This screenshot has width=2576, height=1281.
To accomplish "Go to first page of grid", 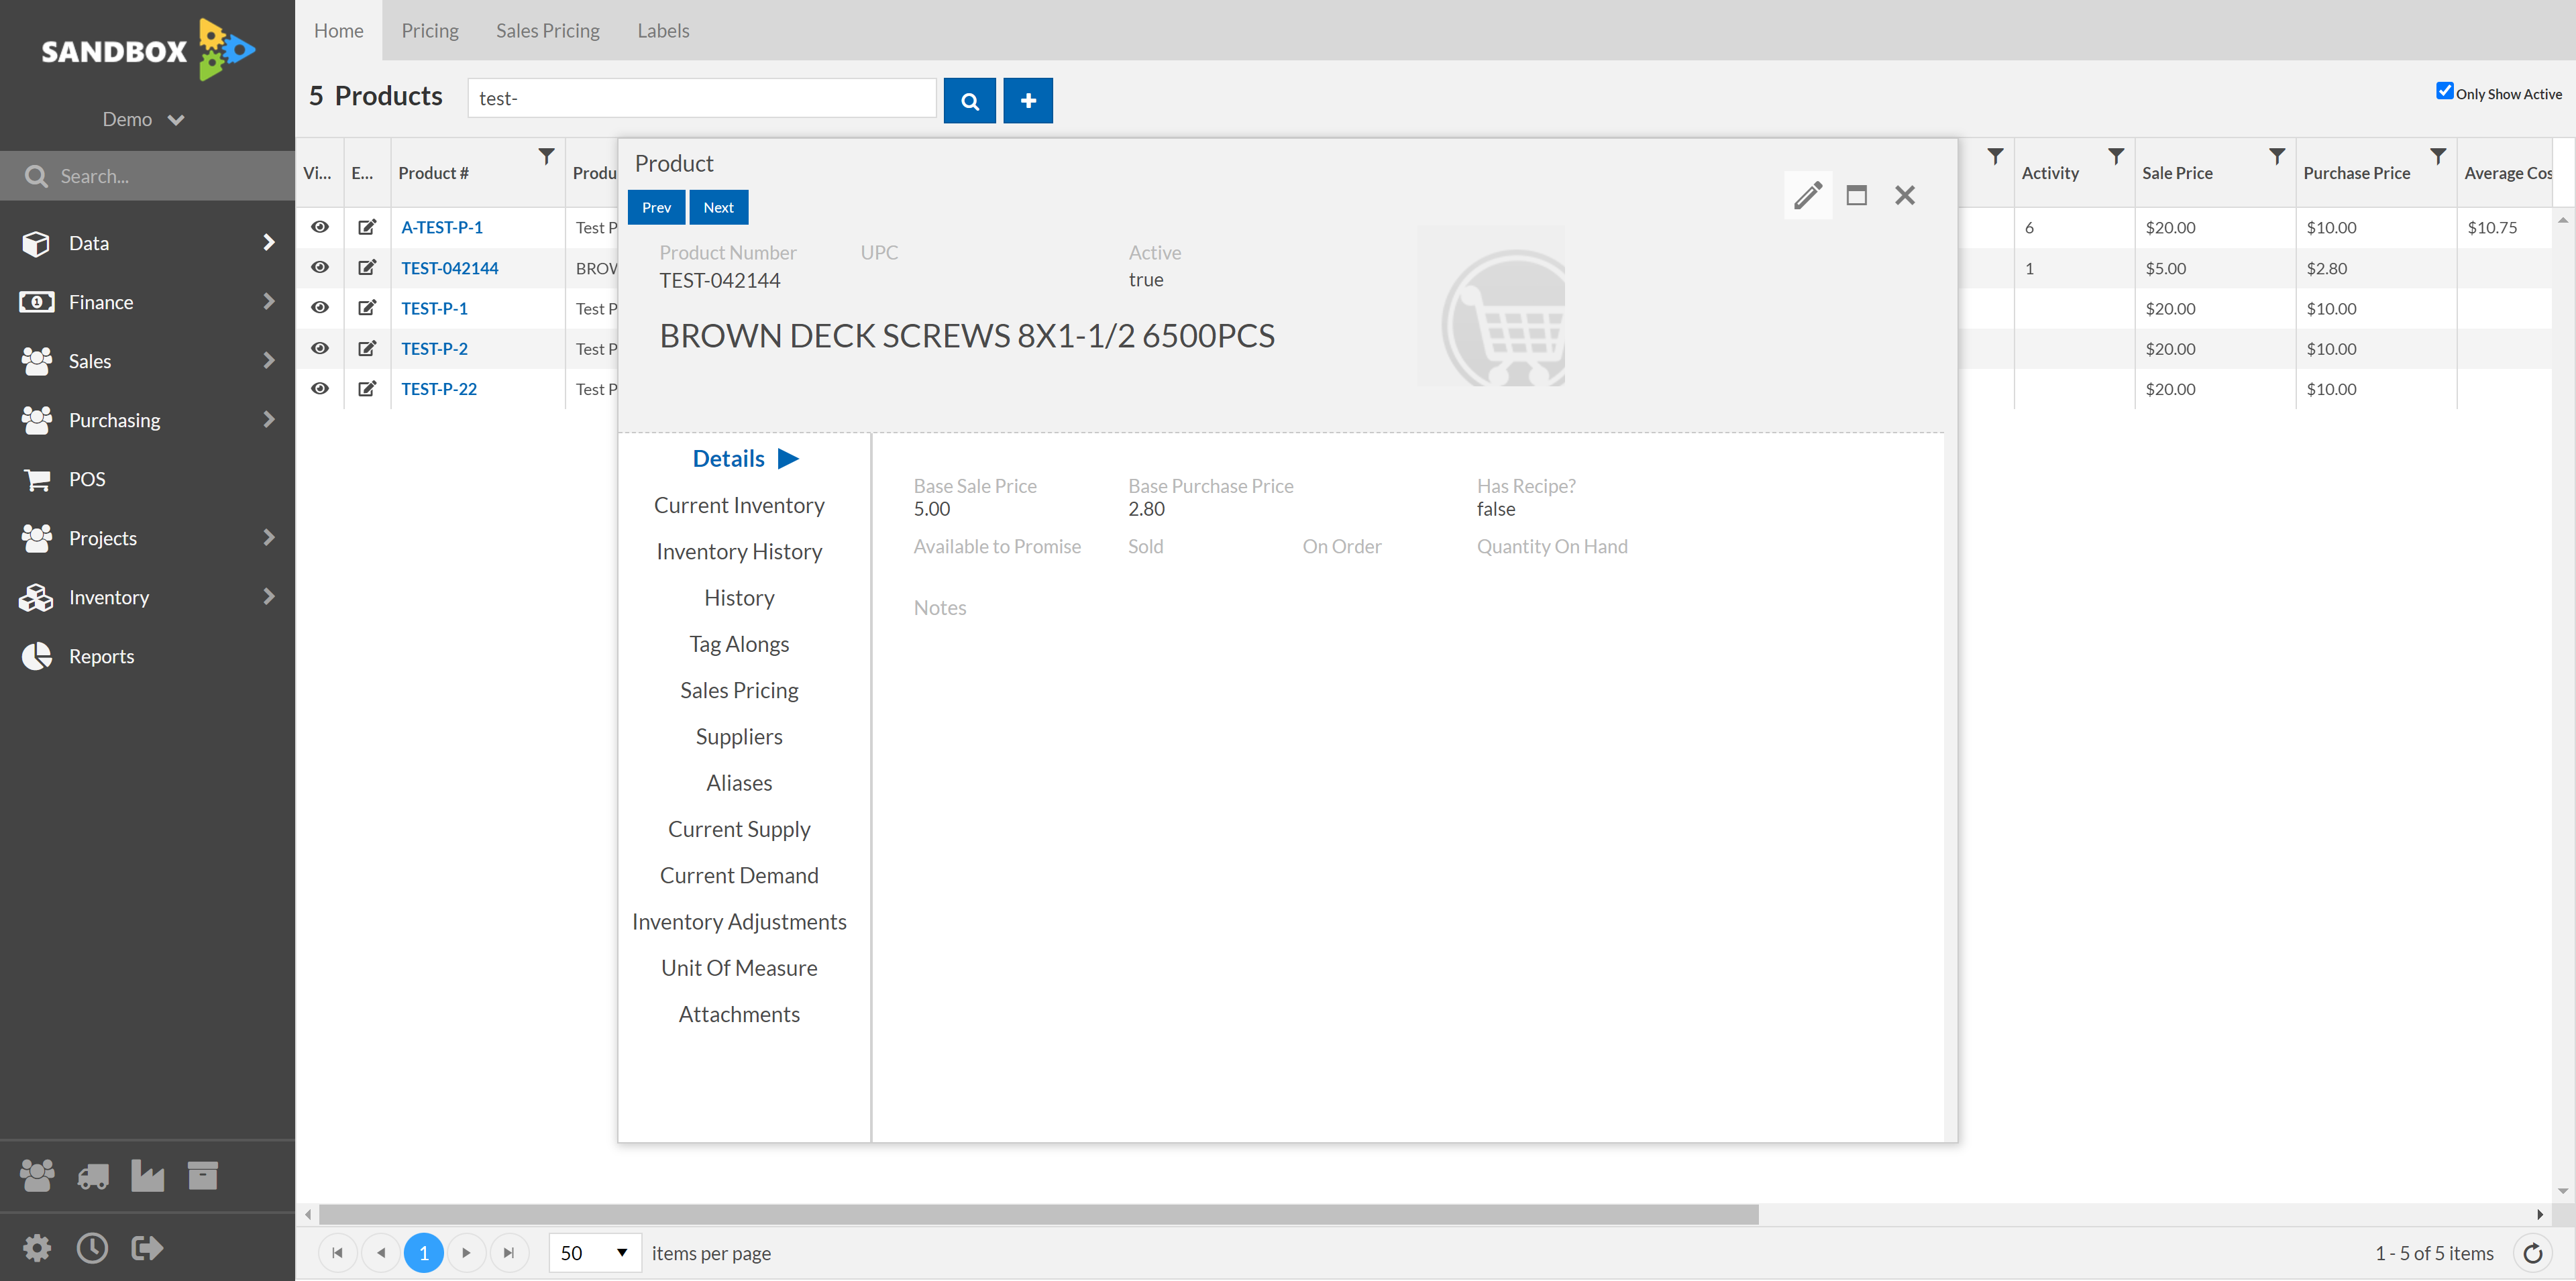I will click(338, 1253).
